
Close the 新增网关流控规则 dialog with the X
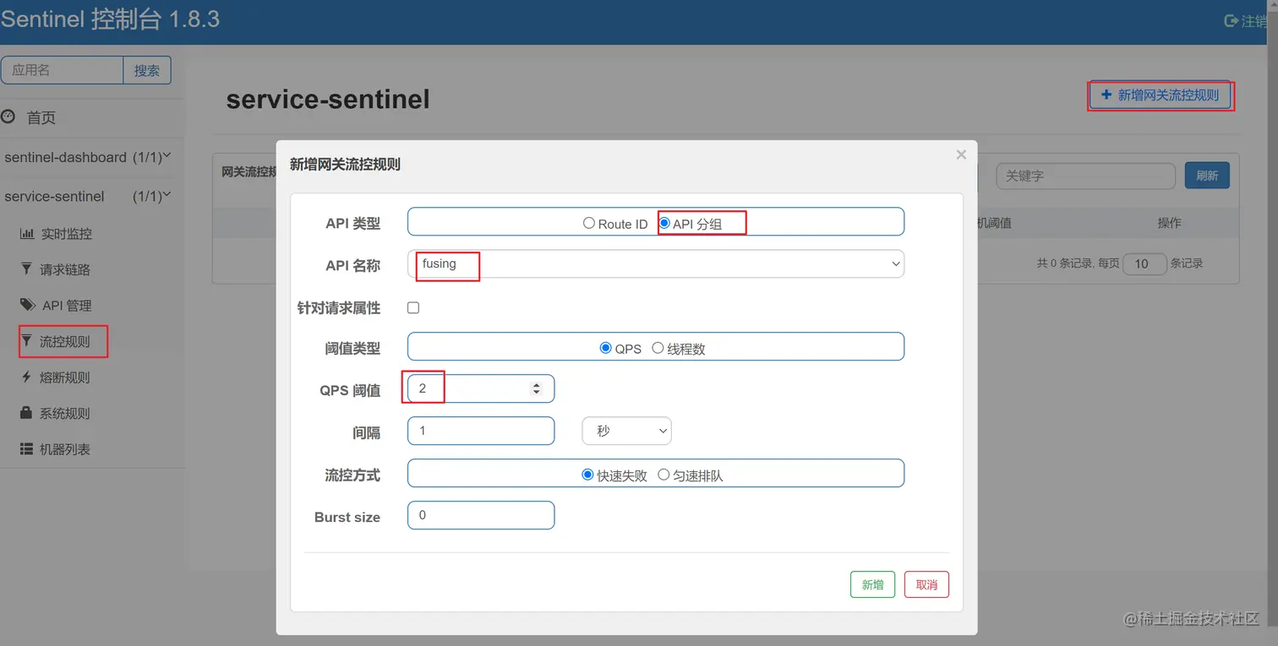coord(961,155)
